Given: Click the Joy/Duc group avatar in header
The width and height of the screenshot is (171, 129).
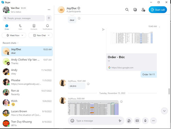Looking at the screenshot, I should pos(61,10).
